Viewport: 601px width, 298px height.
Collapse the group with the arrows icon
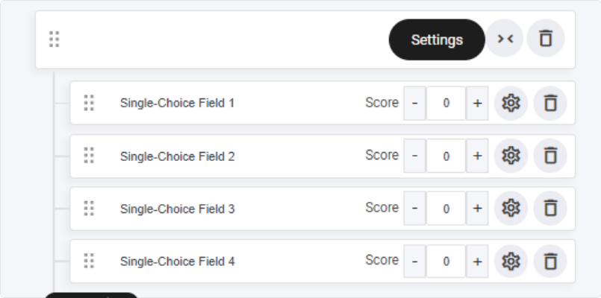point(505,38)
